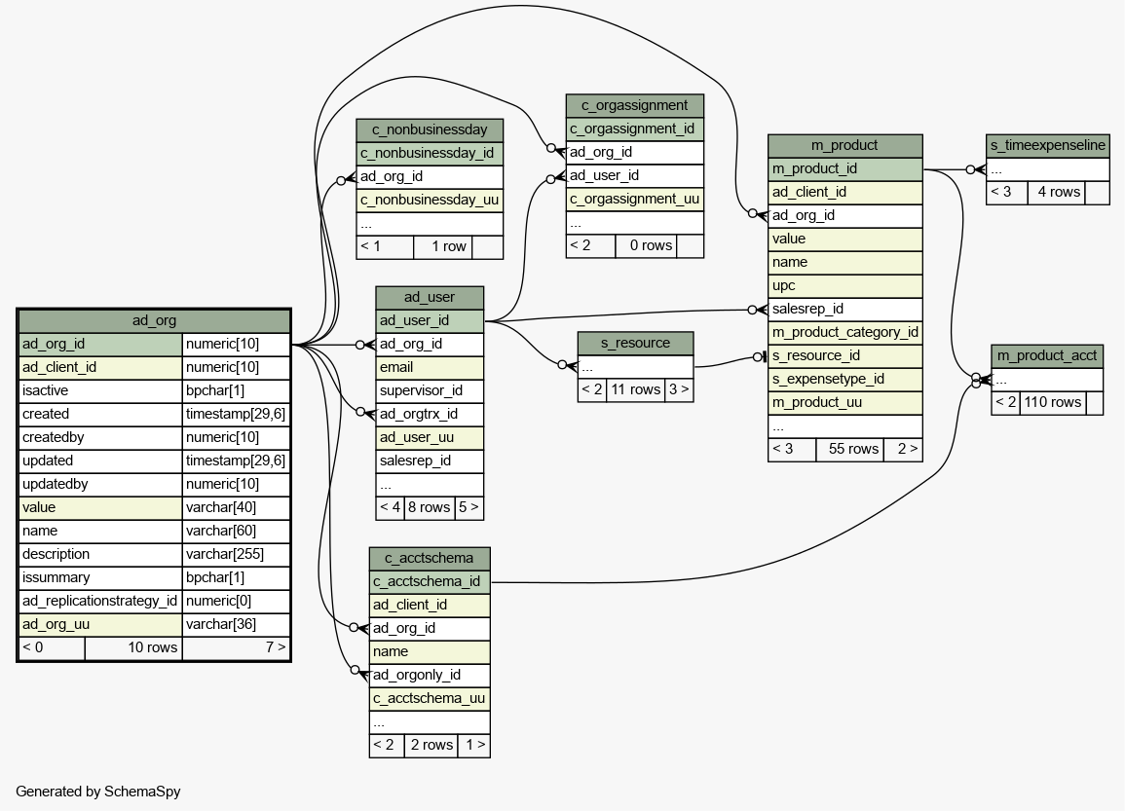
Task: Expand the ellipsis row in s_resource
Action: (x=635, y=367)
